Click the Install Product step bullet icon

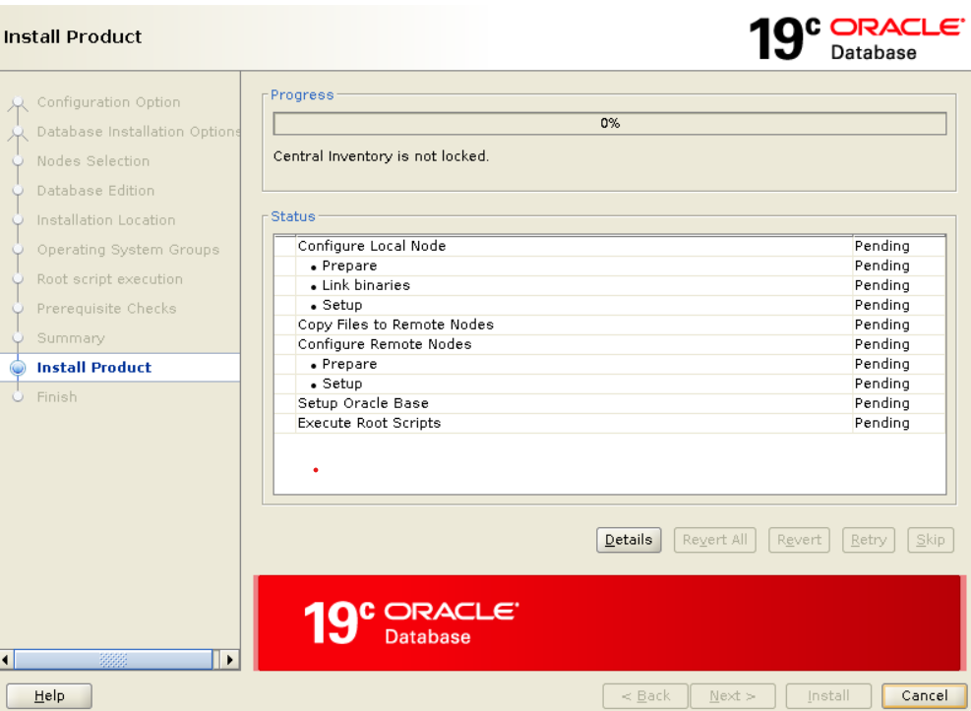(x=18, y=368)
